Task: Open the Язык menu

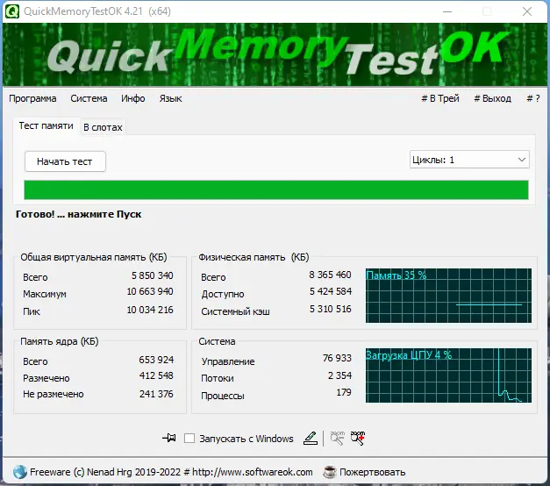Action: coord(170,98)
